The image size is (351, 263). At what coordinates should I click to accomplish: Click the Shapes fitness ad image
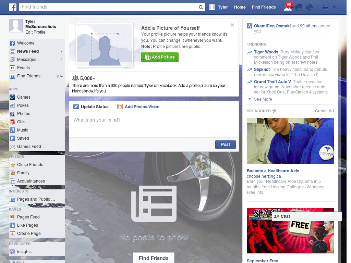coord(290,230)
